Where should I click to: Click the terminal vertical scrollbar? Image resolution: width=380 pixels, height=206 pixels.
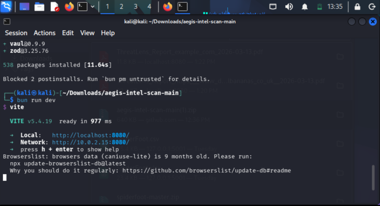(x=373, y=178)
